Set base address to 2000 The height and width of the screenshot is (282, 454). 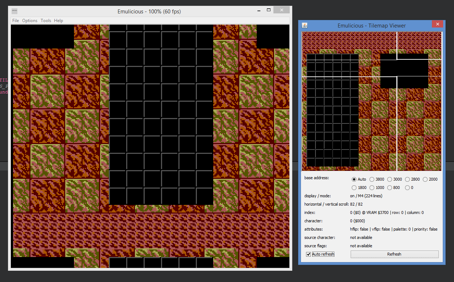tap(425, 179)
